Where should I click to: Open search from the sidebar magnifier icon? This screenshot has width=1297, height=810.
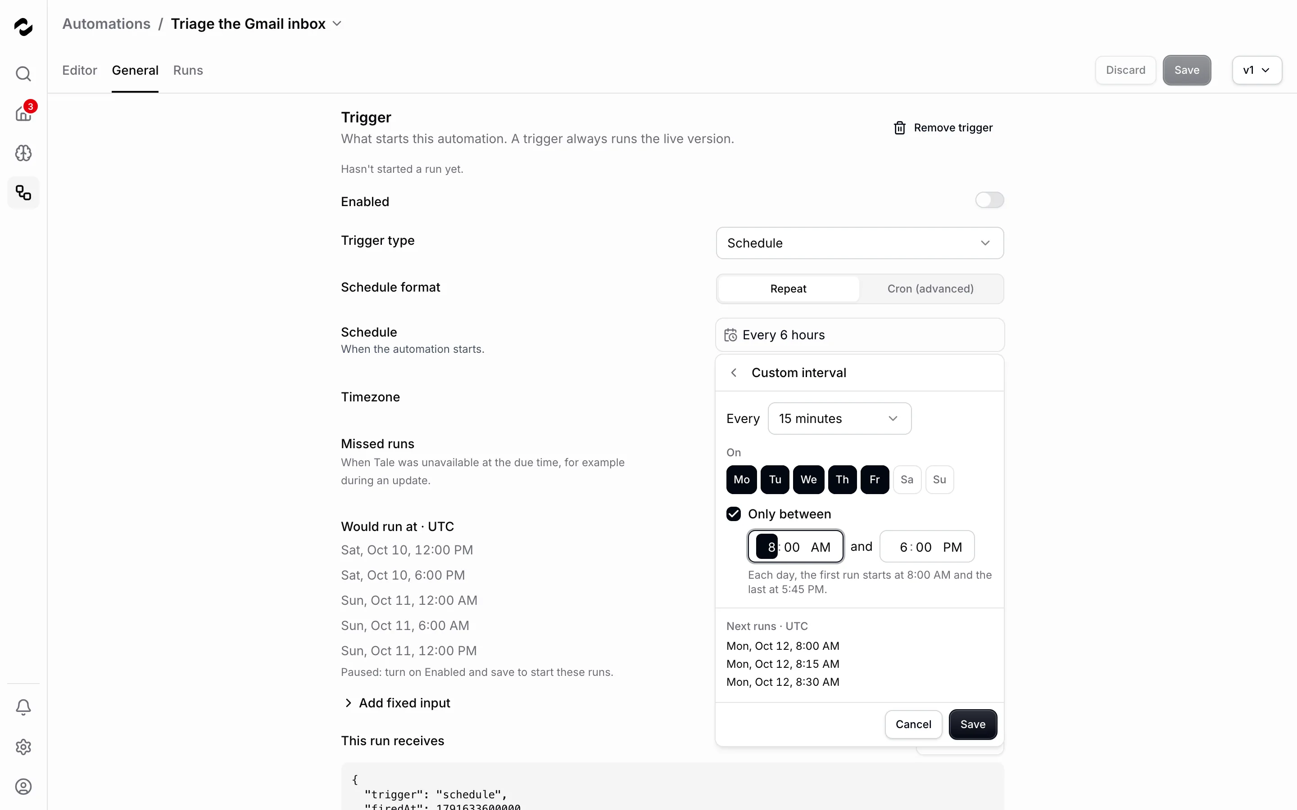tap(23, 73)
